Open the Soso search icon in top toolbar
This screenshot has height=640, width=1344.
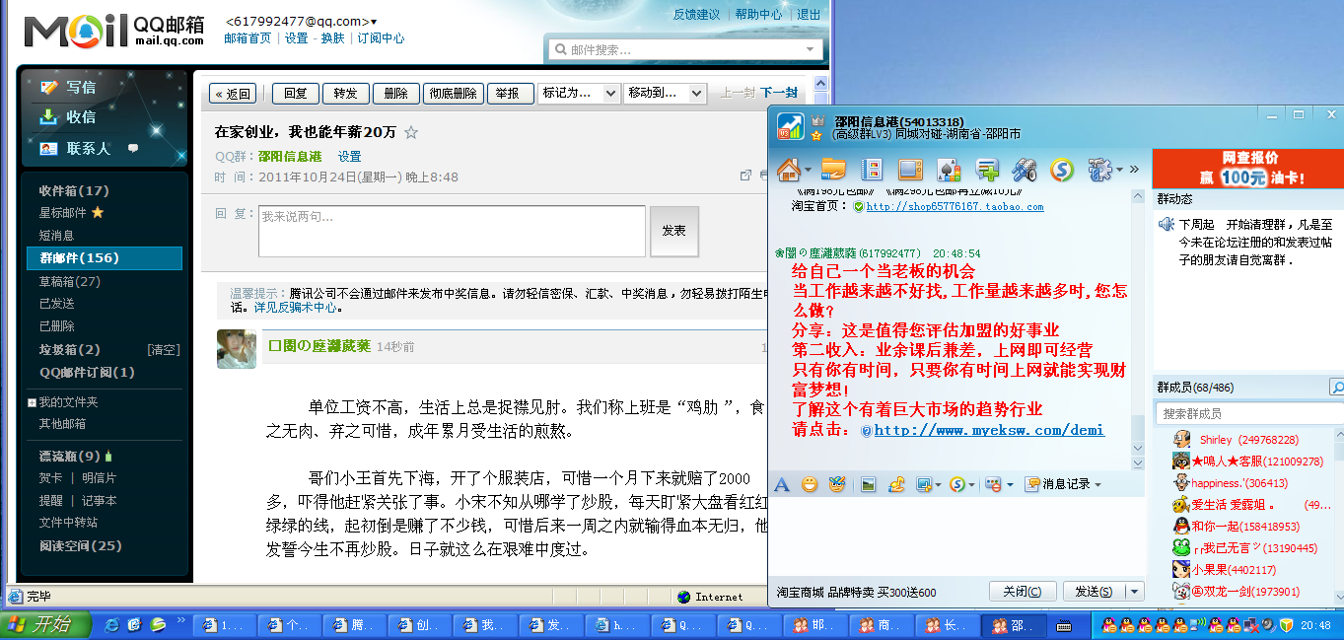pyautogui.click(x=1062, y=170)
